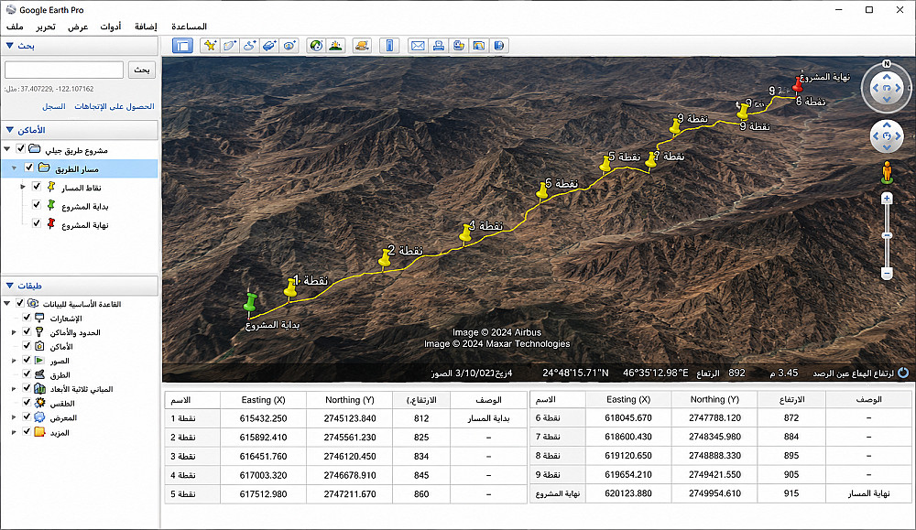Expand the نقاط المسار tree item
The width and height of the screenshot is (916, 530).
(23, 187)
